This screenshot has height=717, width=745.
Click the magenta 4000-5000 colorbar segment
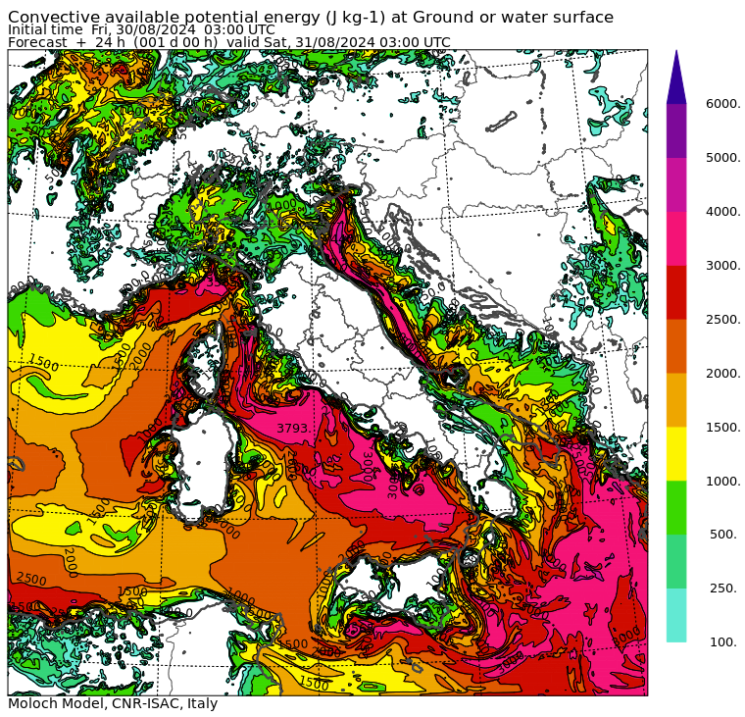(x=676, y=184)
